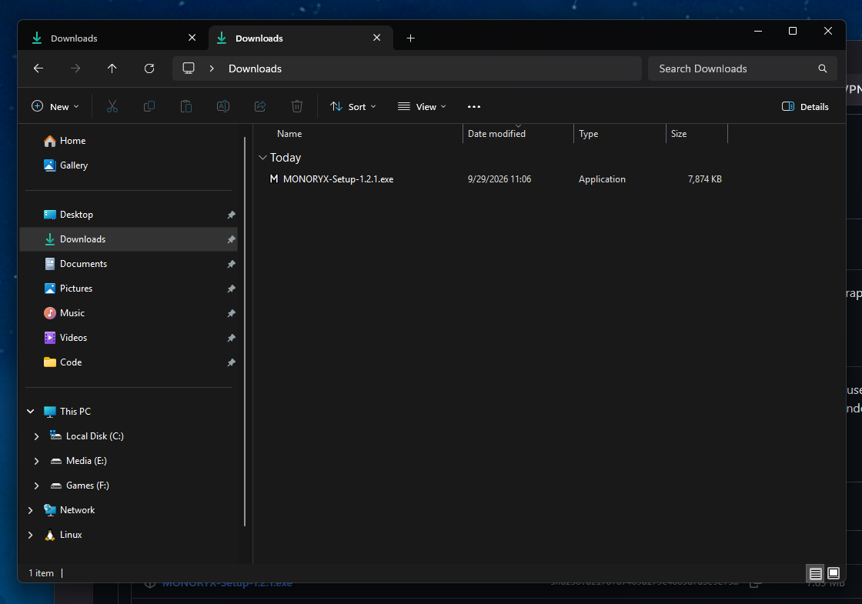Viewport: 862px width, 604px height.
Task: Go up one folder level
Action: point(112,68)
